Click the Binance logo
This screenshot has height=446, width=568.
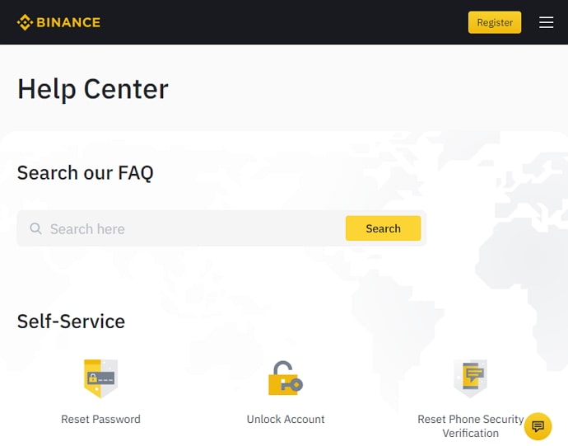tap(58, 22)
